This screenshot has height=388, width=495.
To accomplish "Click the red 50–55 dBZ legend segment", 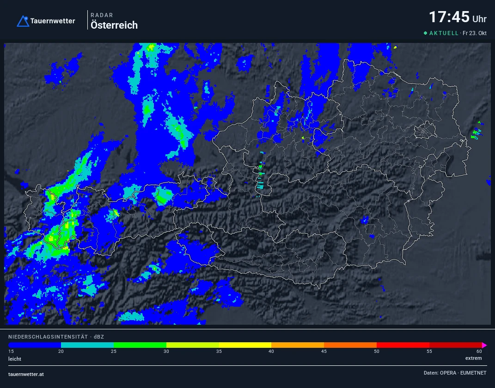I will coord(403,345).
